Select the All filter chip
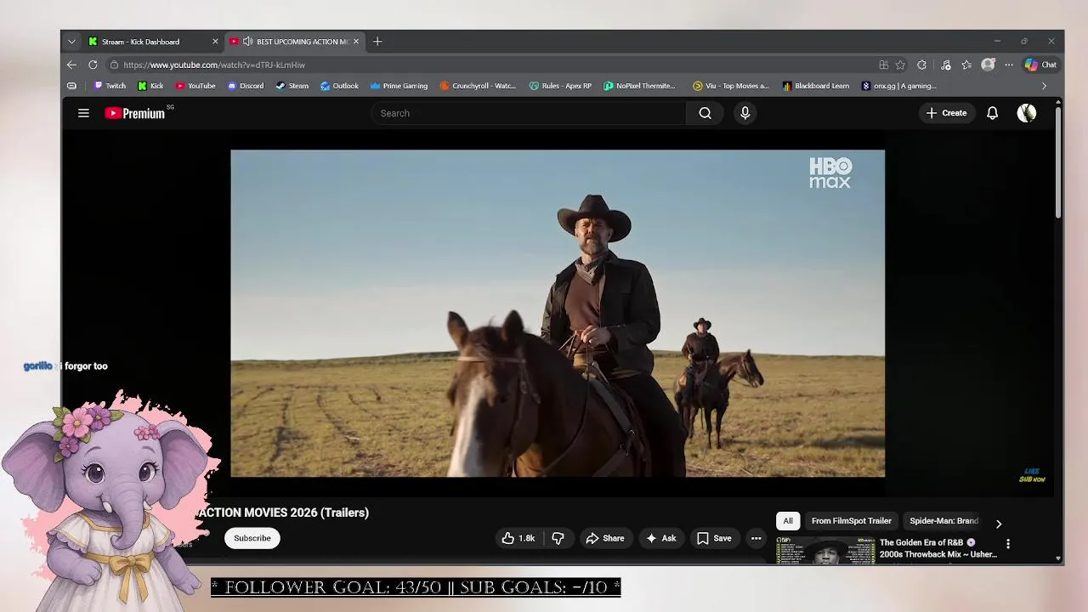 (788, 521)
